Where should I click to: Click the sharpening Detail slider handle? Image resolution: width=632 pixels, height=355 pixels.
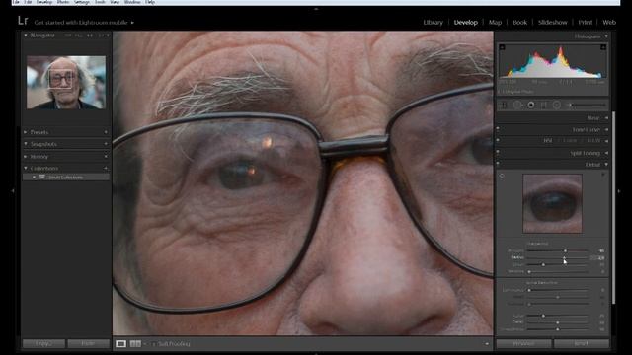(x=543, y=264)
